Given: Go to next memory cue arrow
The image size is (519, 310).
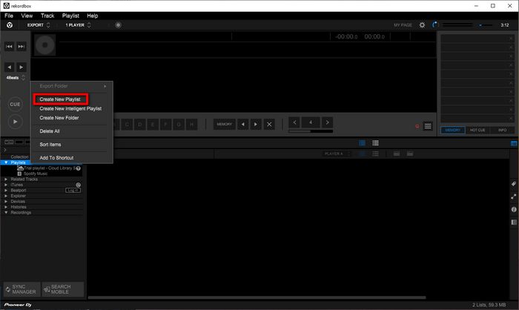Looking at the screenshot, I should (x=256, y=124).
